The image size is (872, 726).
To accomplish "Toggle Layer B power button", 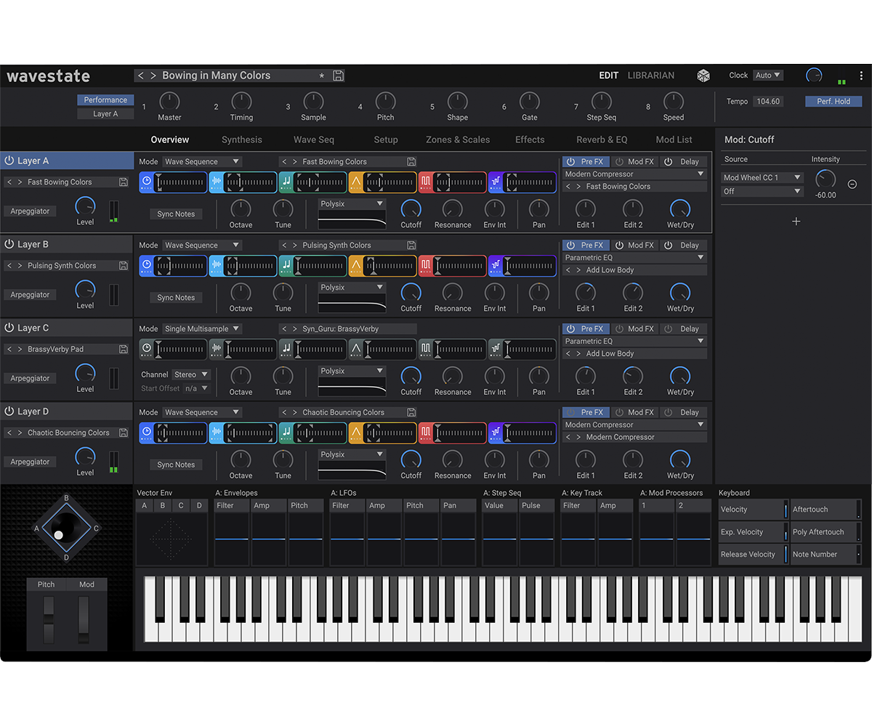I will pyautogui.click(x=10, y=245).
